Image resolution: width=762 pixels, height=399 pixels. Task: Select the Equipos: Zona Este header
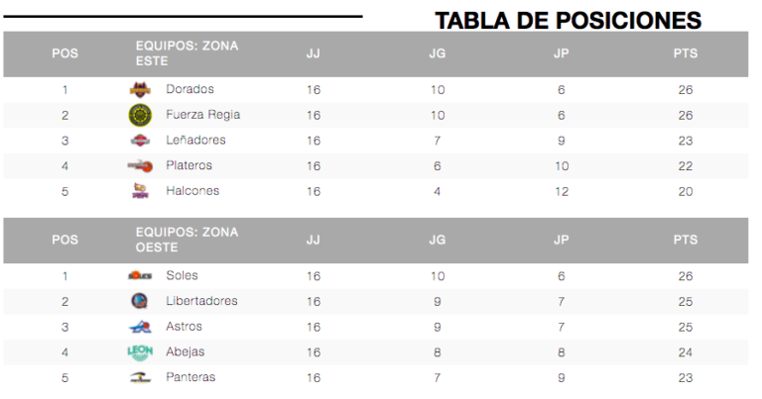pyautogui.click(x=188, y=53)
